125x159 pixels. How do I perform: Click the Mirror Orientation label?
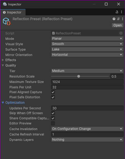(19, 55)
